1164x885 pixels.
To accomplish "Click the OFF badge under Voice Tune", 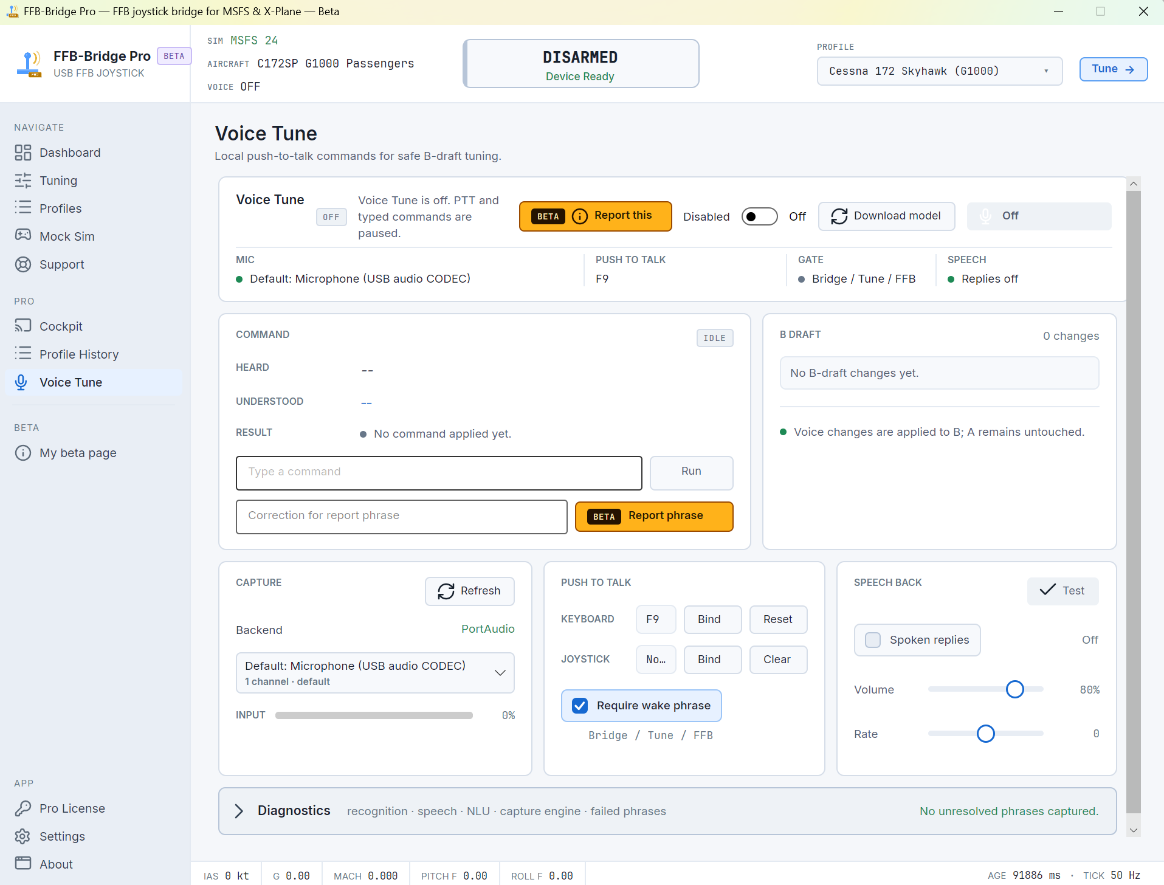I will (x=331, y=217).
